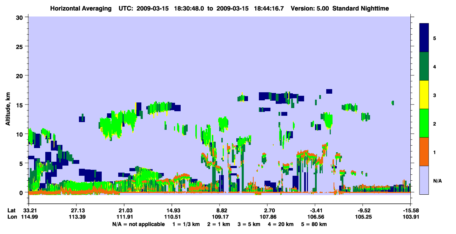The width and height of the screenshot is (456, 234).
Task: Click the 30 km altitude tick label
Action: click(x=20, y=17)
